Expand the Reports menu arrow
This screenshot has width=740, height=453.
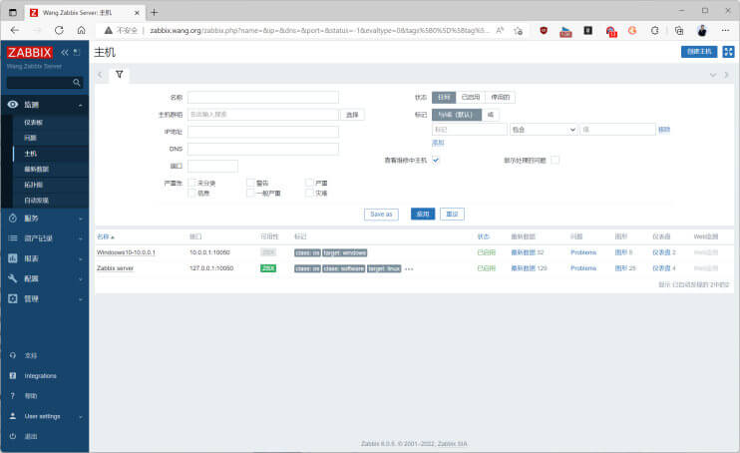pyautogui.click(x=80, y=258)
